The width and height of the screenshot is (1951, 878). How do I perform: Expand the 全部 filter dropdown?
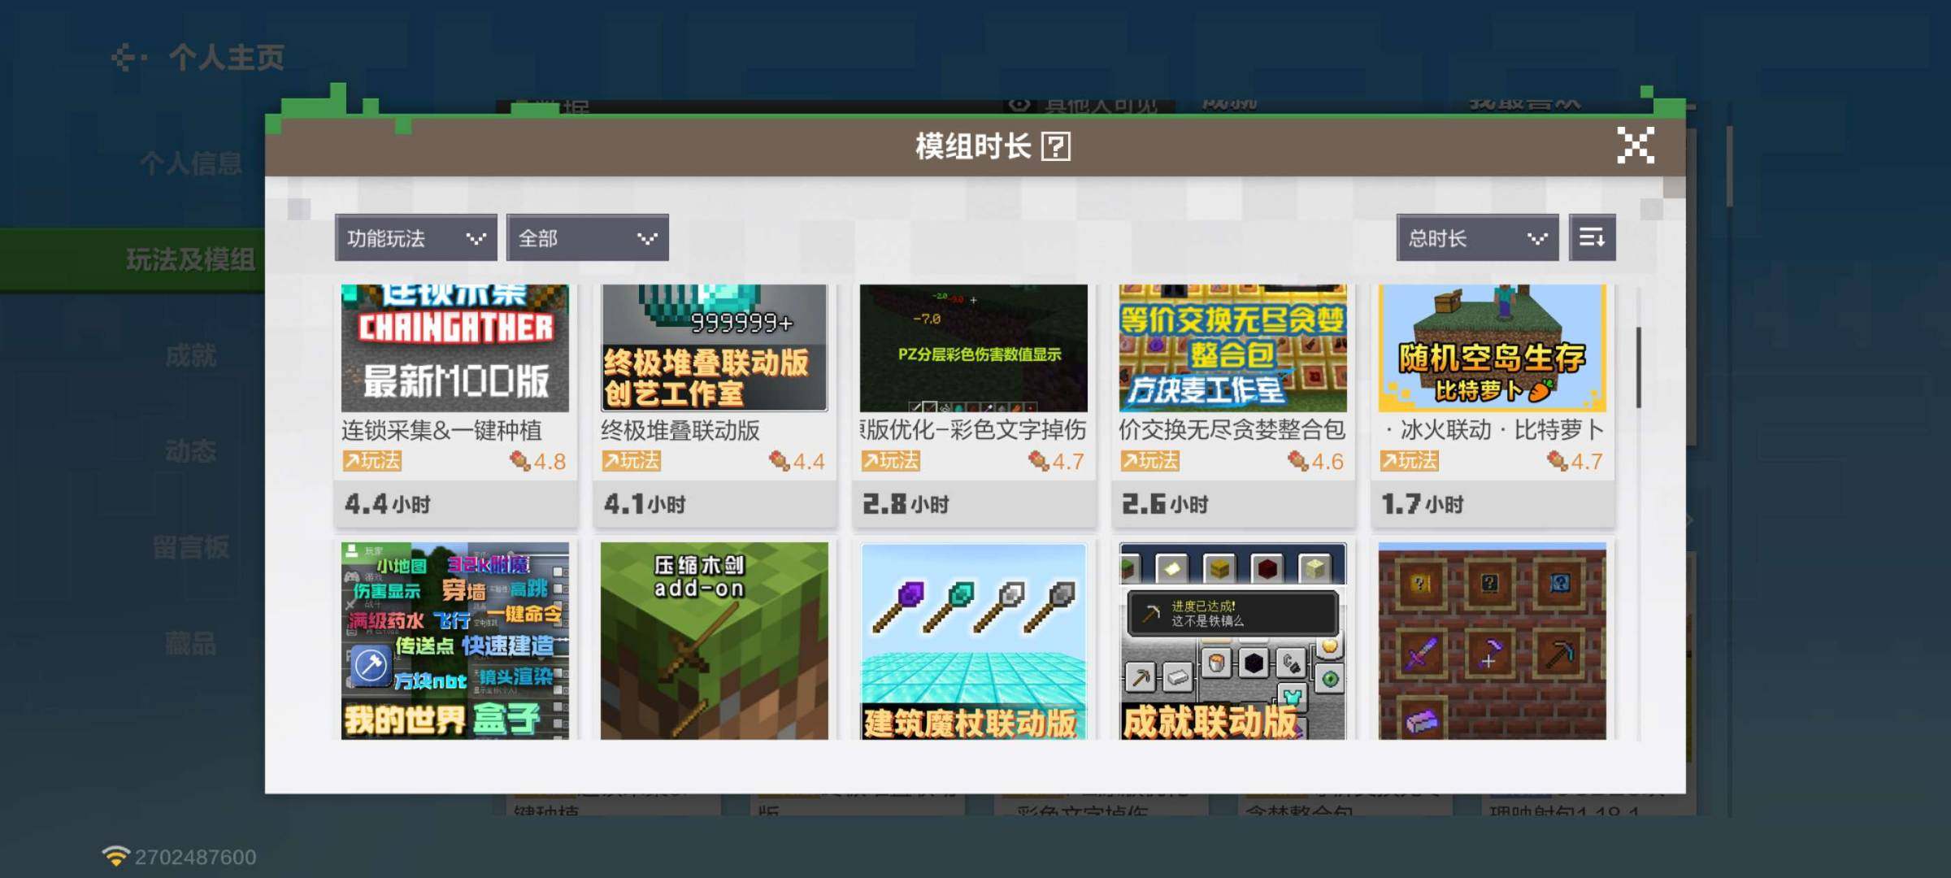[x=586, y=237]
